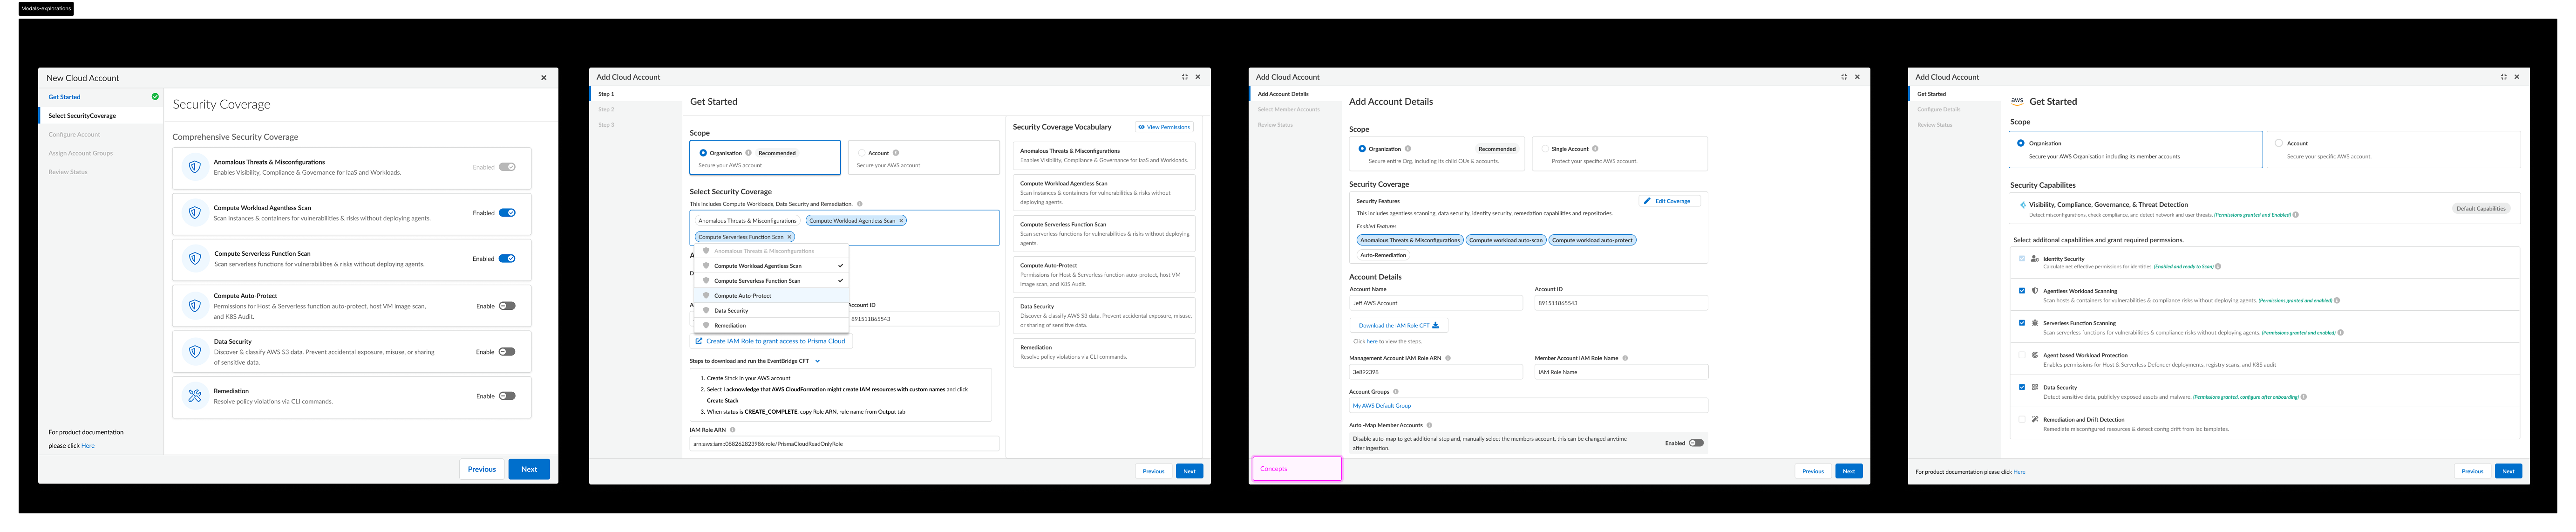
Task: Click the info icon beside Account Groups label
Action: (x=1396, y=392)
